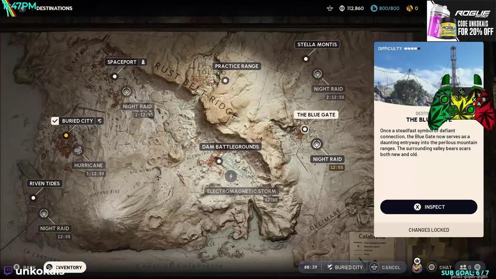The width and height of the screenshot is (496, 279).
Task: Click the Dam Battlegrounds map marker
Action: 219,161
